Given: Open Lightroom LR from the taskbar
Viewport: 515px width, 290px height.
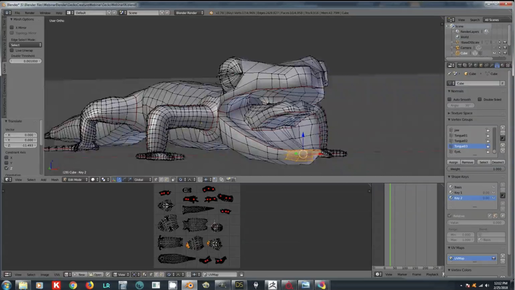Looking at the screenshot, I should pyautogui.click(x=106, y=285).
